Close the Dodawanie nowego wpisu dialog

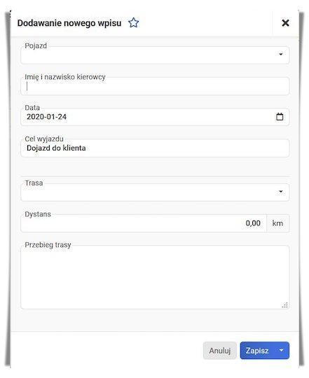[x=285, y=23]
